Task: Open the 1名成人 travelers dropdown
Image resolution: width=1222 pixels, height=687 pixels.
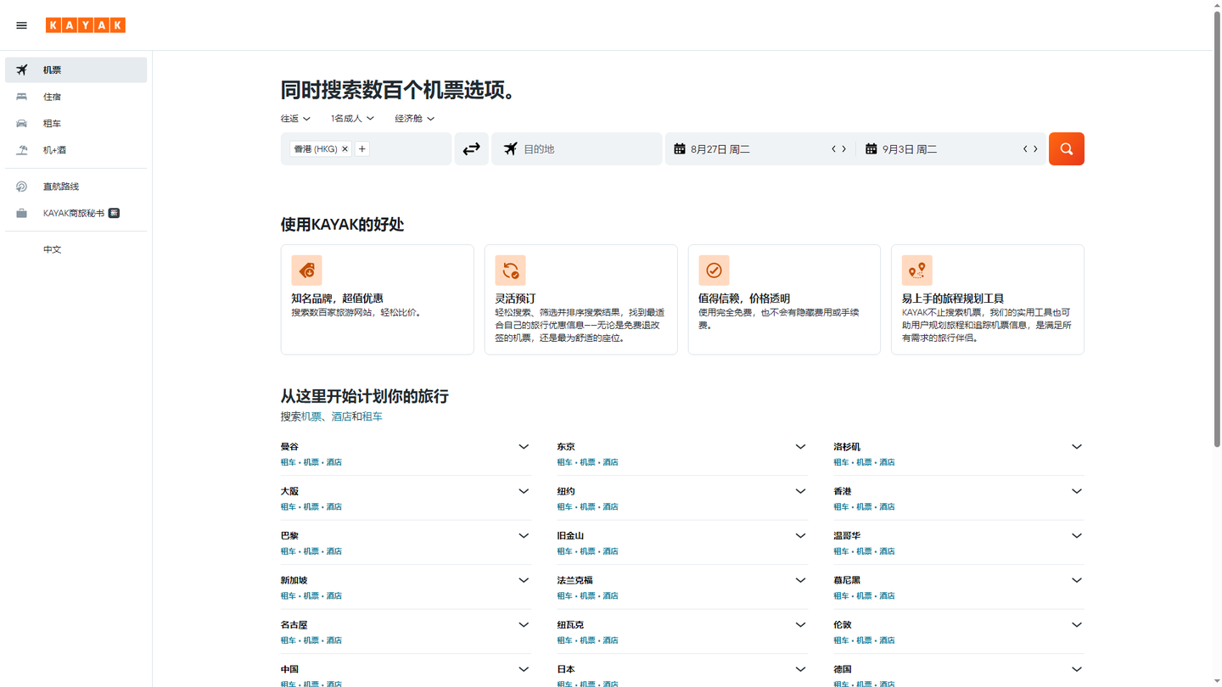Action: point(352,119)
